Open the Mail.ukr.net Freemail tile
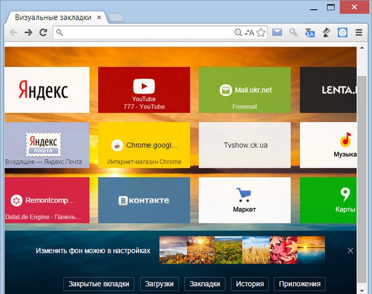 coord(244,89)
